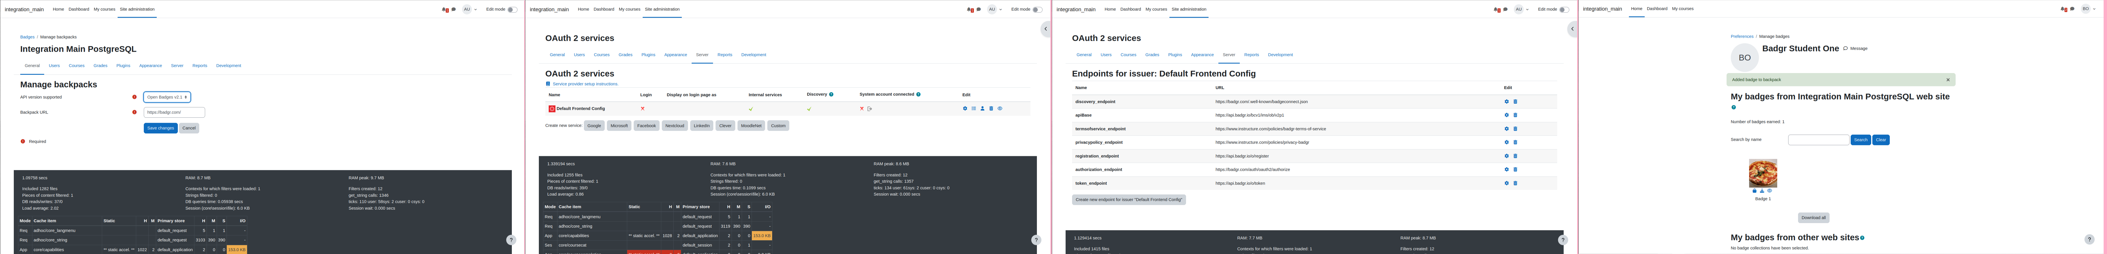This screenshot has height=254, width=2107.
Task: Create new MoodleNet service
Action: pos(752,126)
